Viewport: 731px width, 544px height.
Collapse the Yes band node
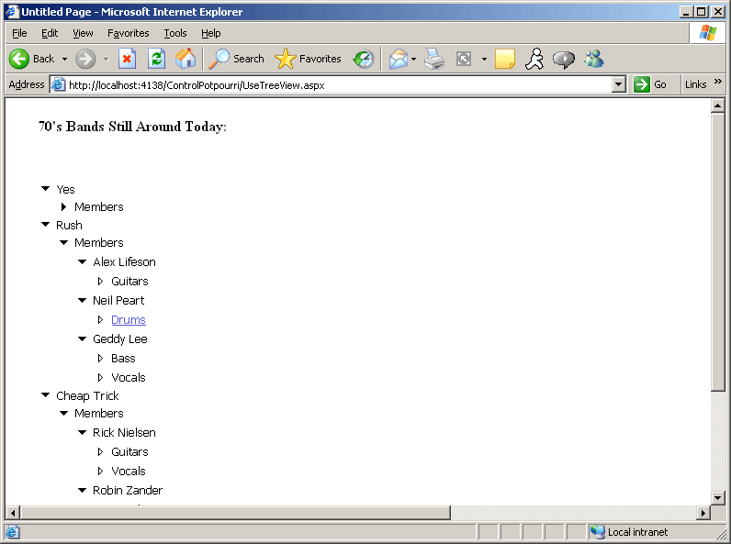45,189
